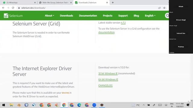The width and height of the screenshot is (193, 108).
Task: Open Microsoft Edge from the taskbar
Action: (79, 105)
